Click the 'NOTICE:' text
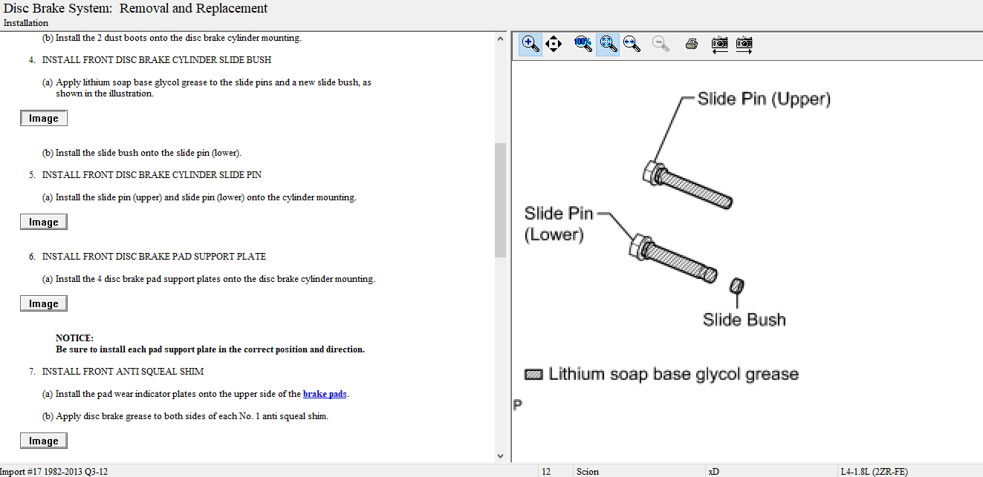983x477 pixels. coord(74,338)
